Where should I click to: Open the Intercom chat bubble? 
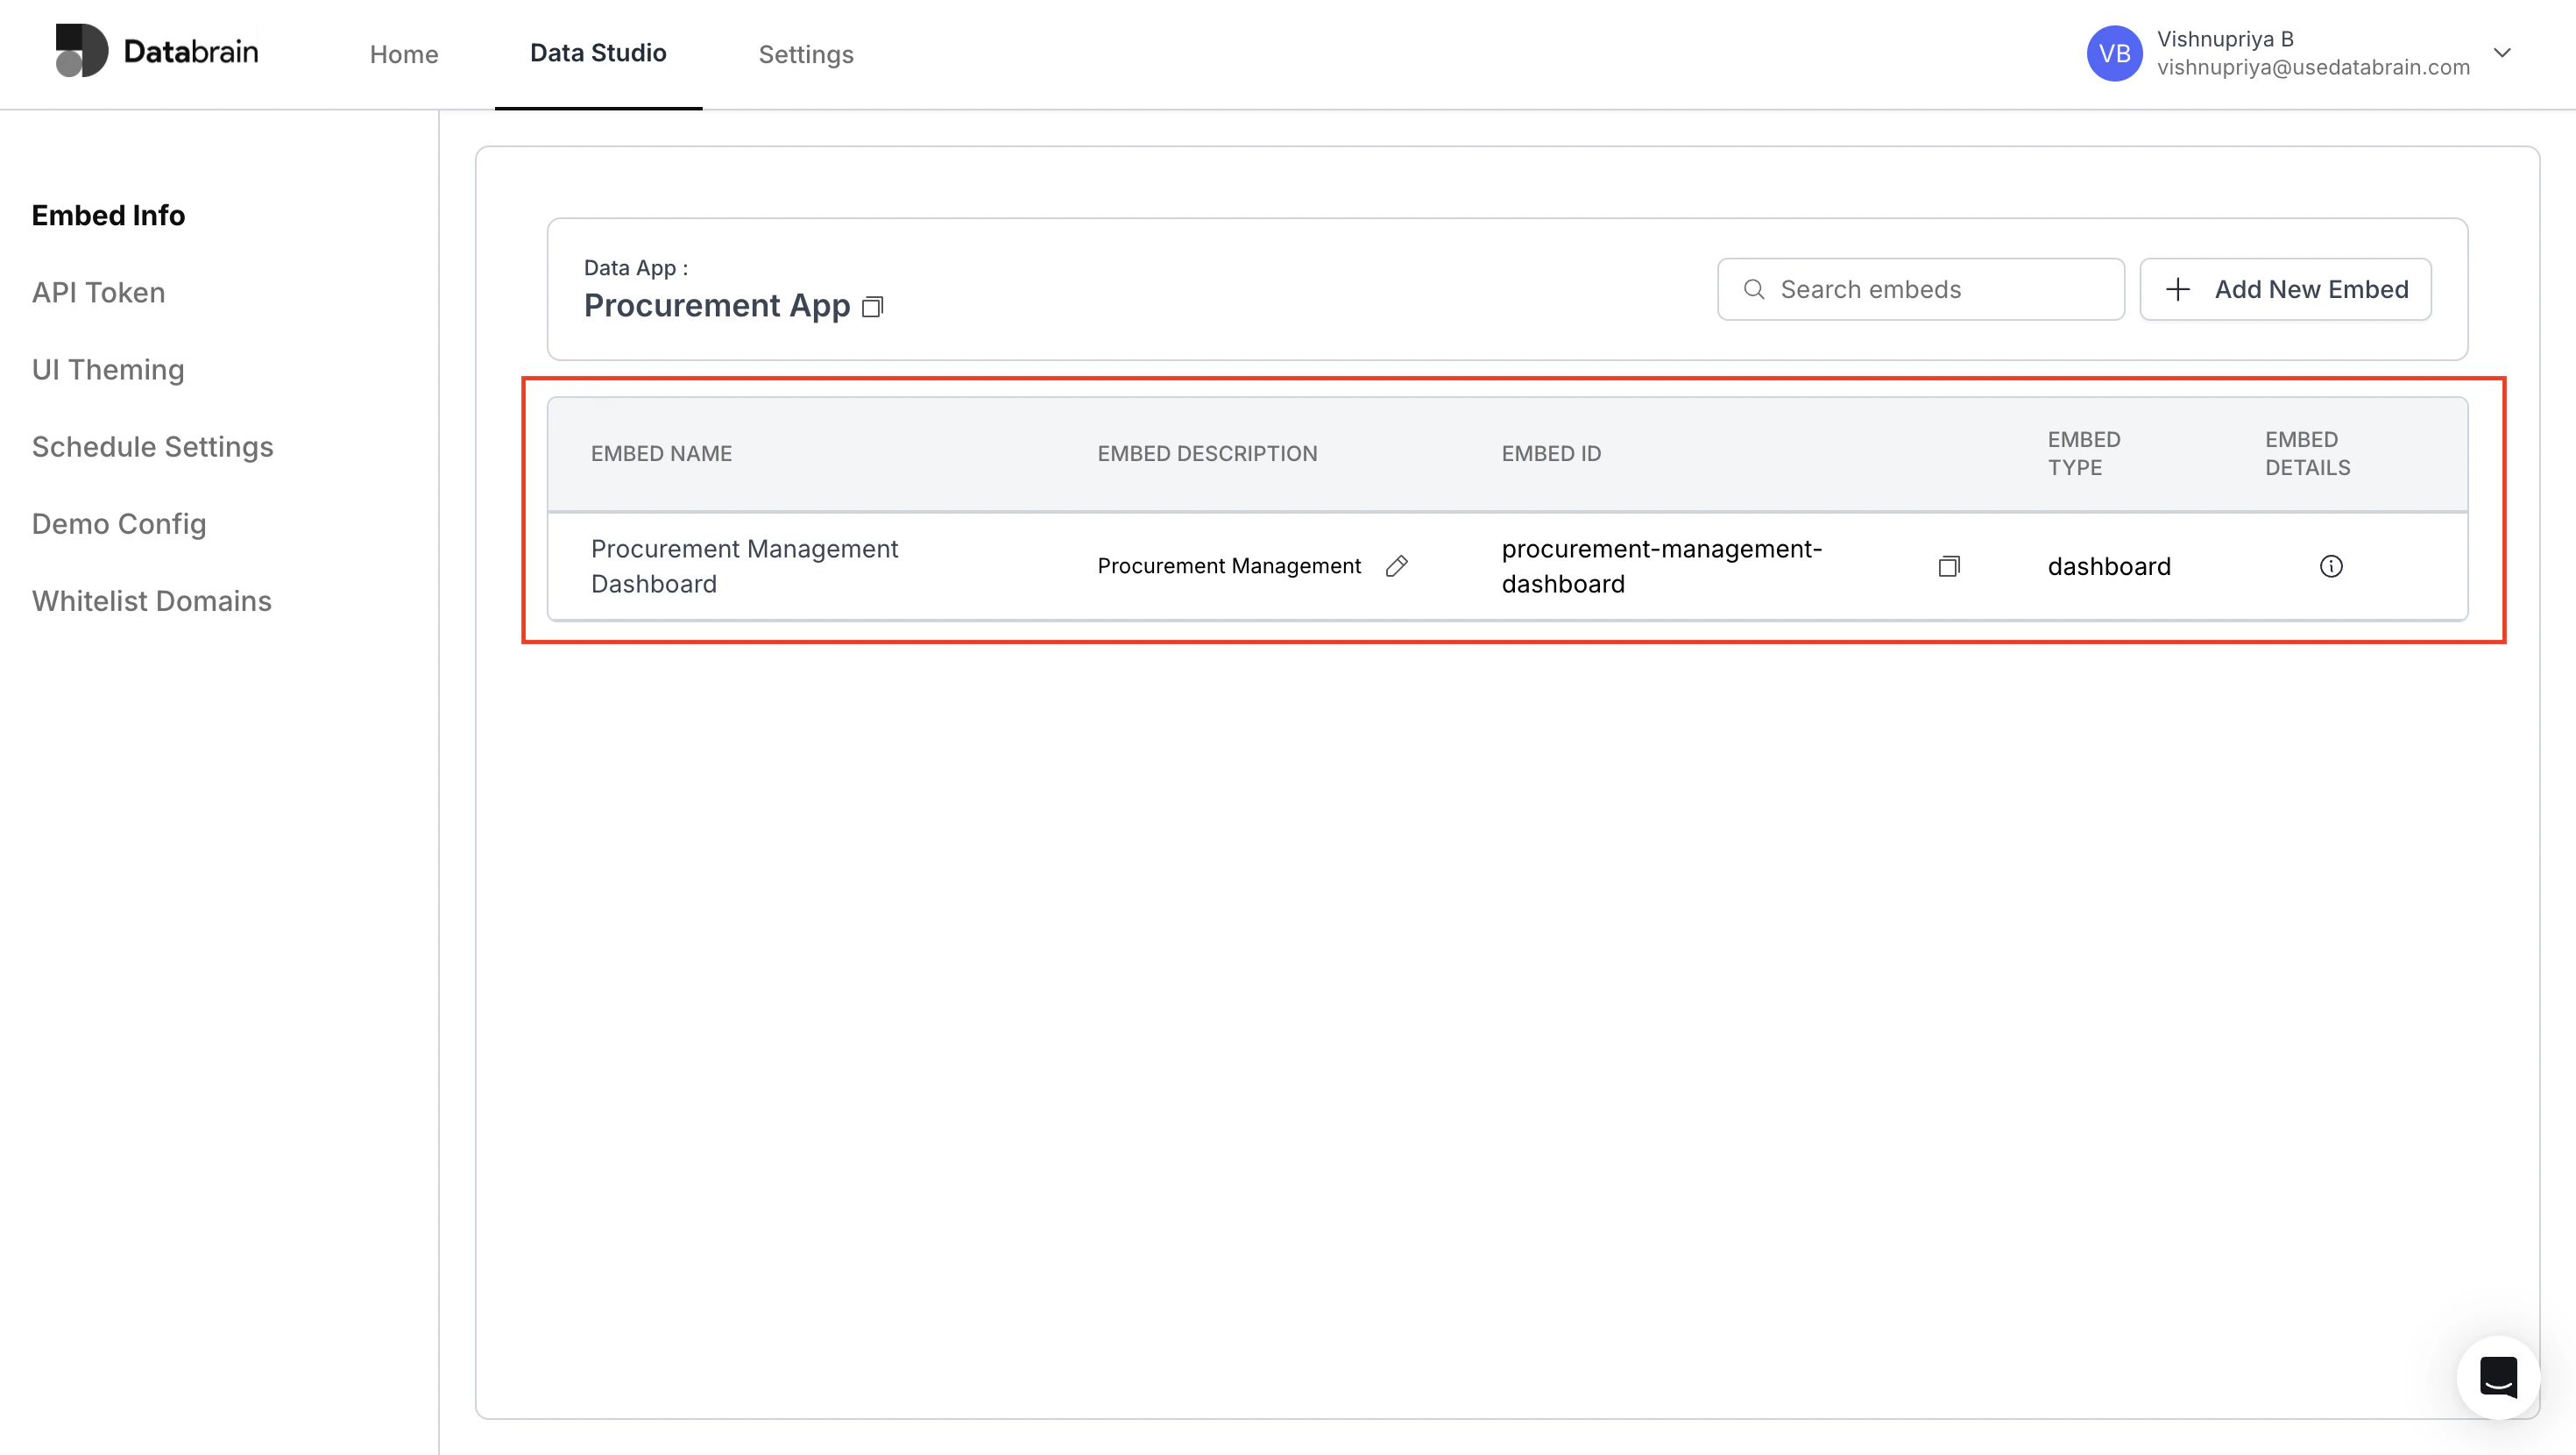(x=2498, y=1377)
